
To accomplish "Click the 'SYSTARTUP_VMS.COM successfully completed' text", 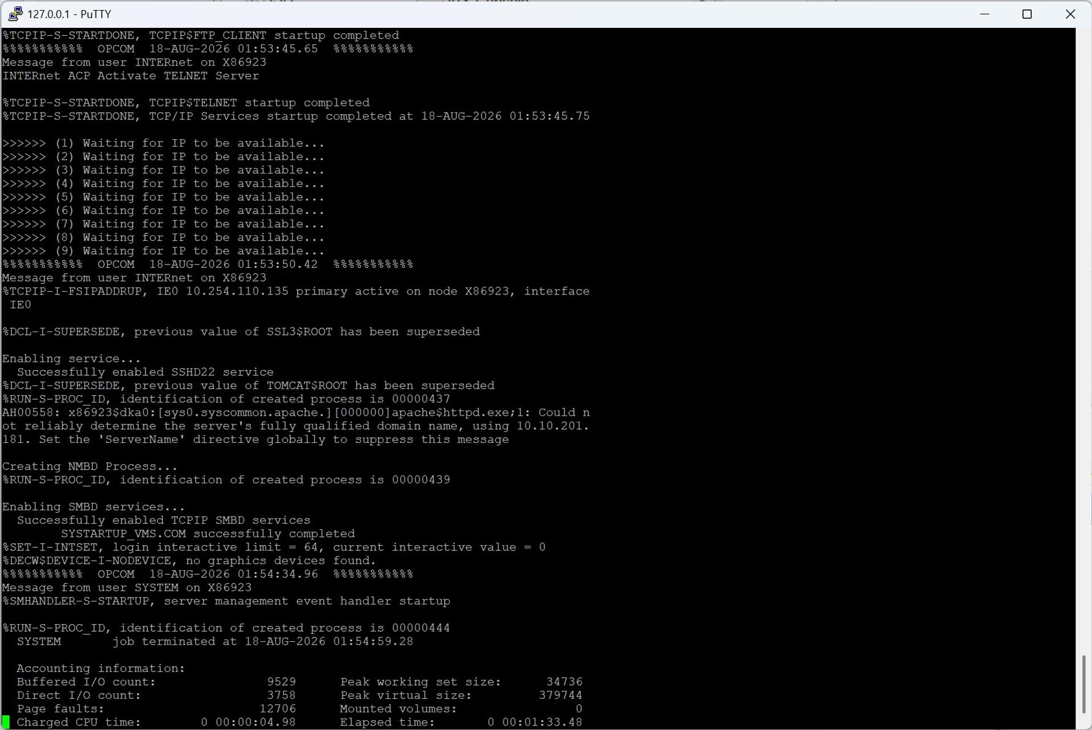I will [208, 534].
